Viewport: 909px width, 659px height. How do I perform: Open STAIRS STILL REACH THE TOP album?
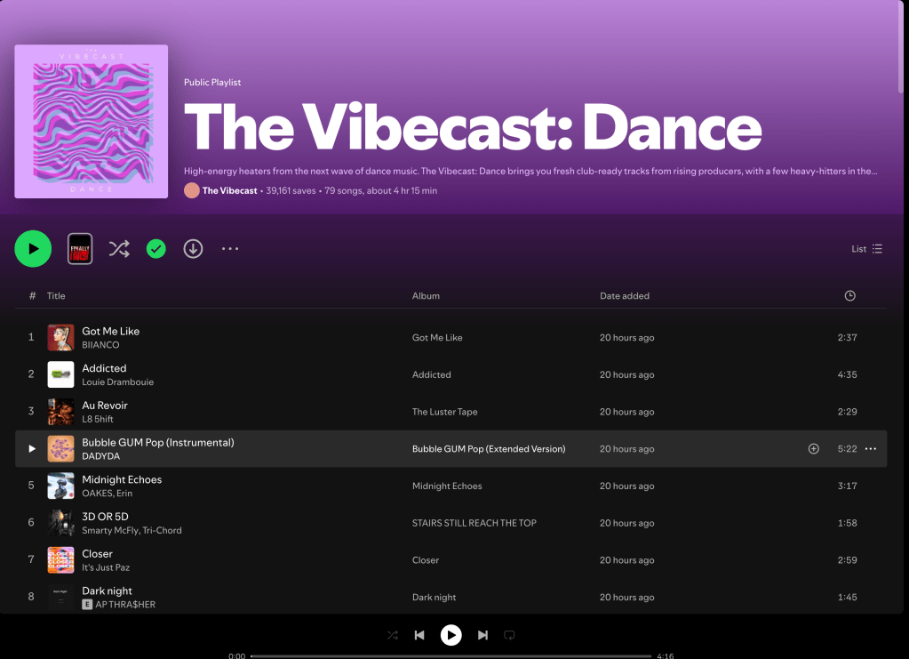[474, 523]
